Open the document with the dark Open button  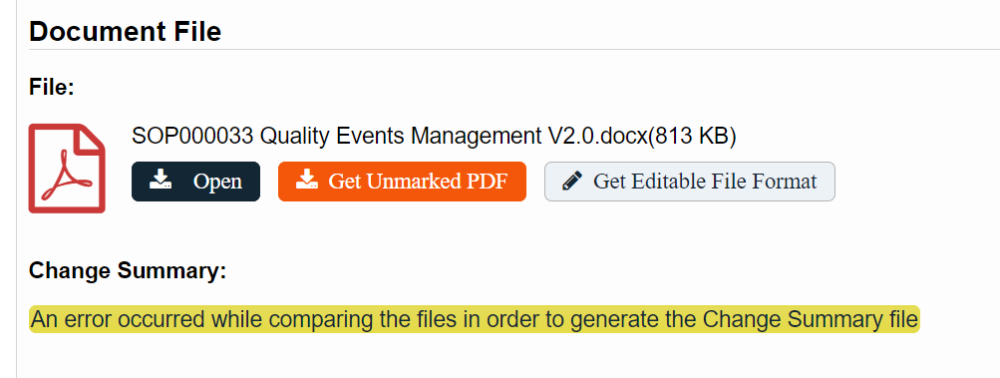click(x=195, y=182)
